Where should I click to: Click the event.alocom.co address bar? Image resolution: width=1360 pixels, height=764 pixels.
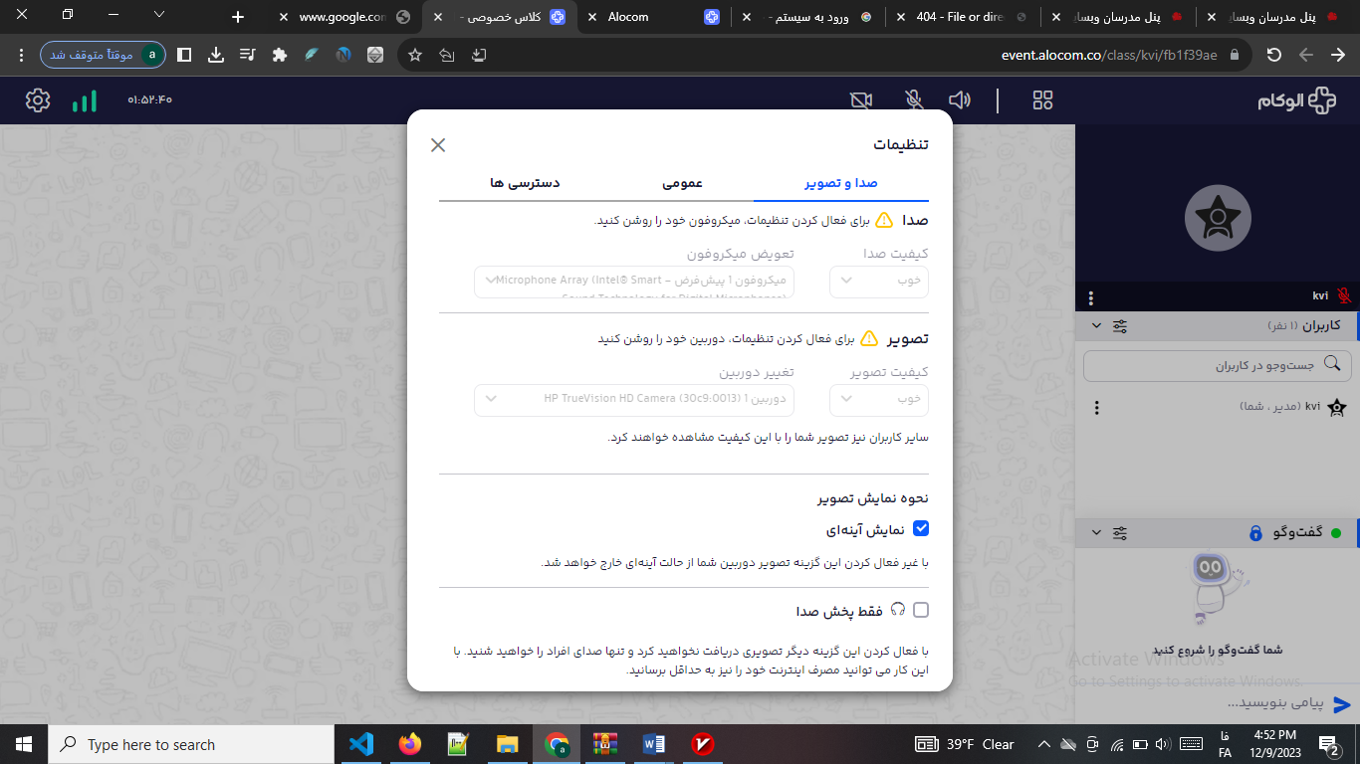(x=1109, y=55)
